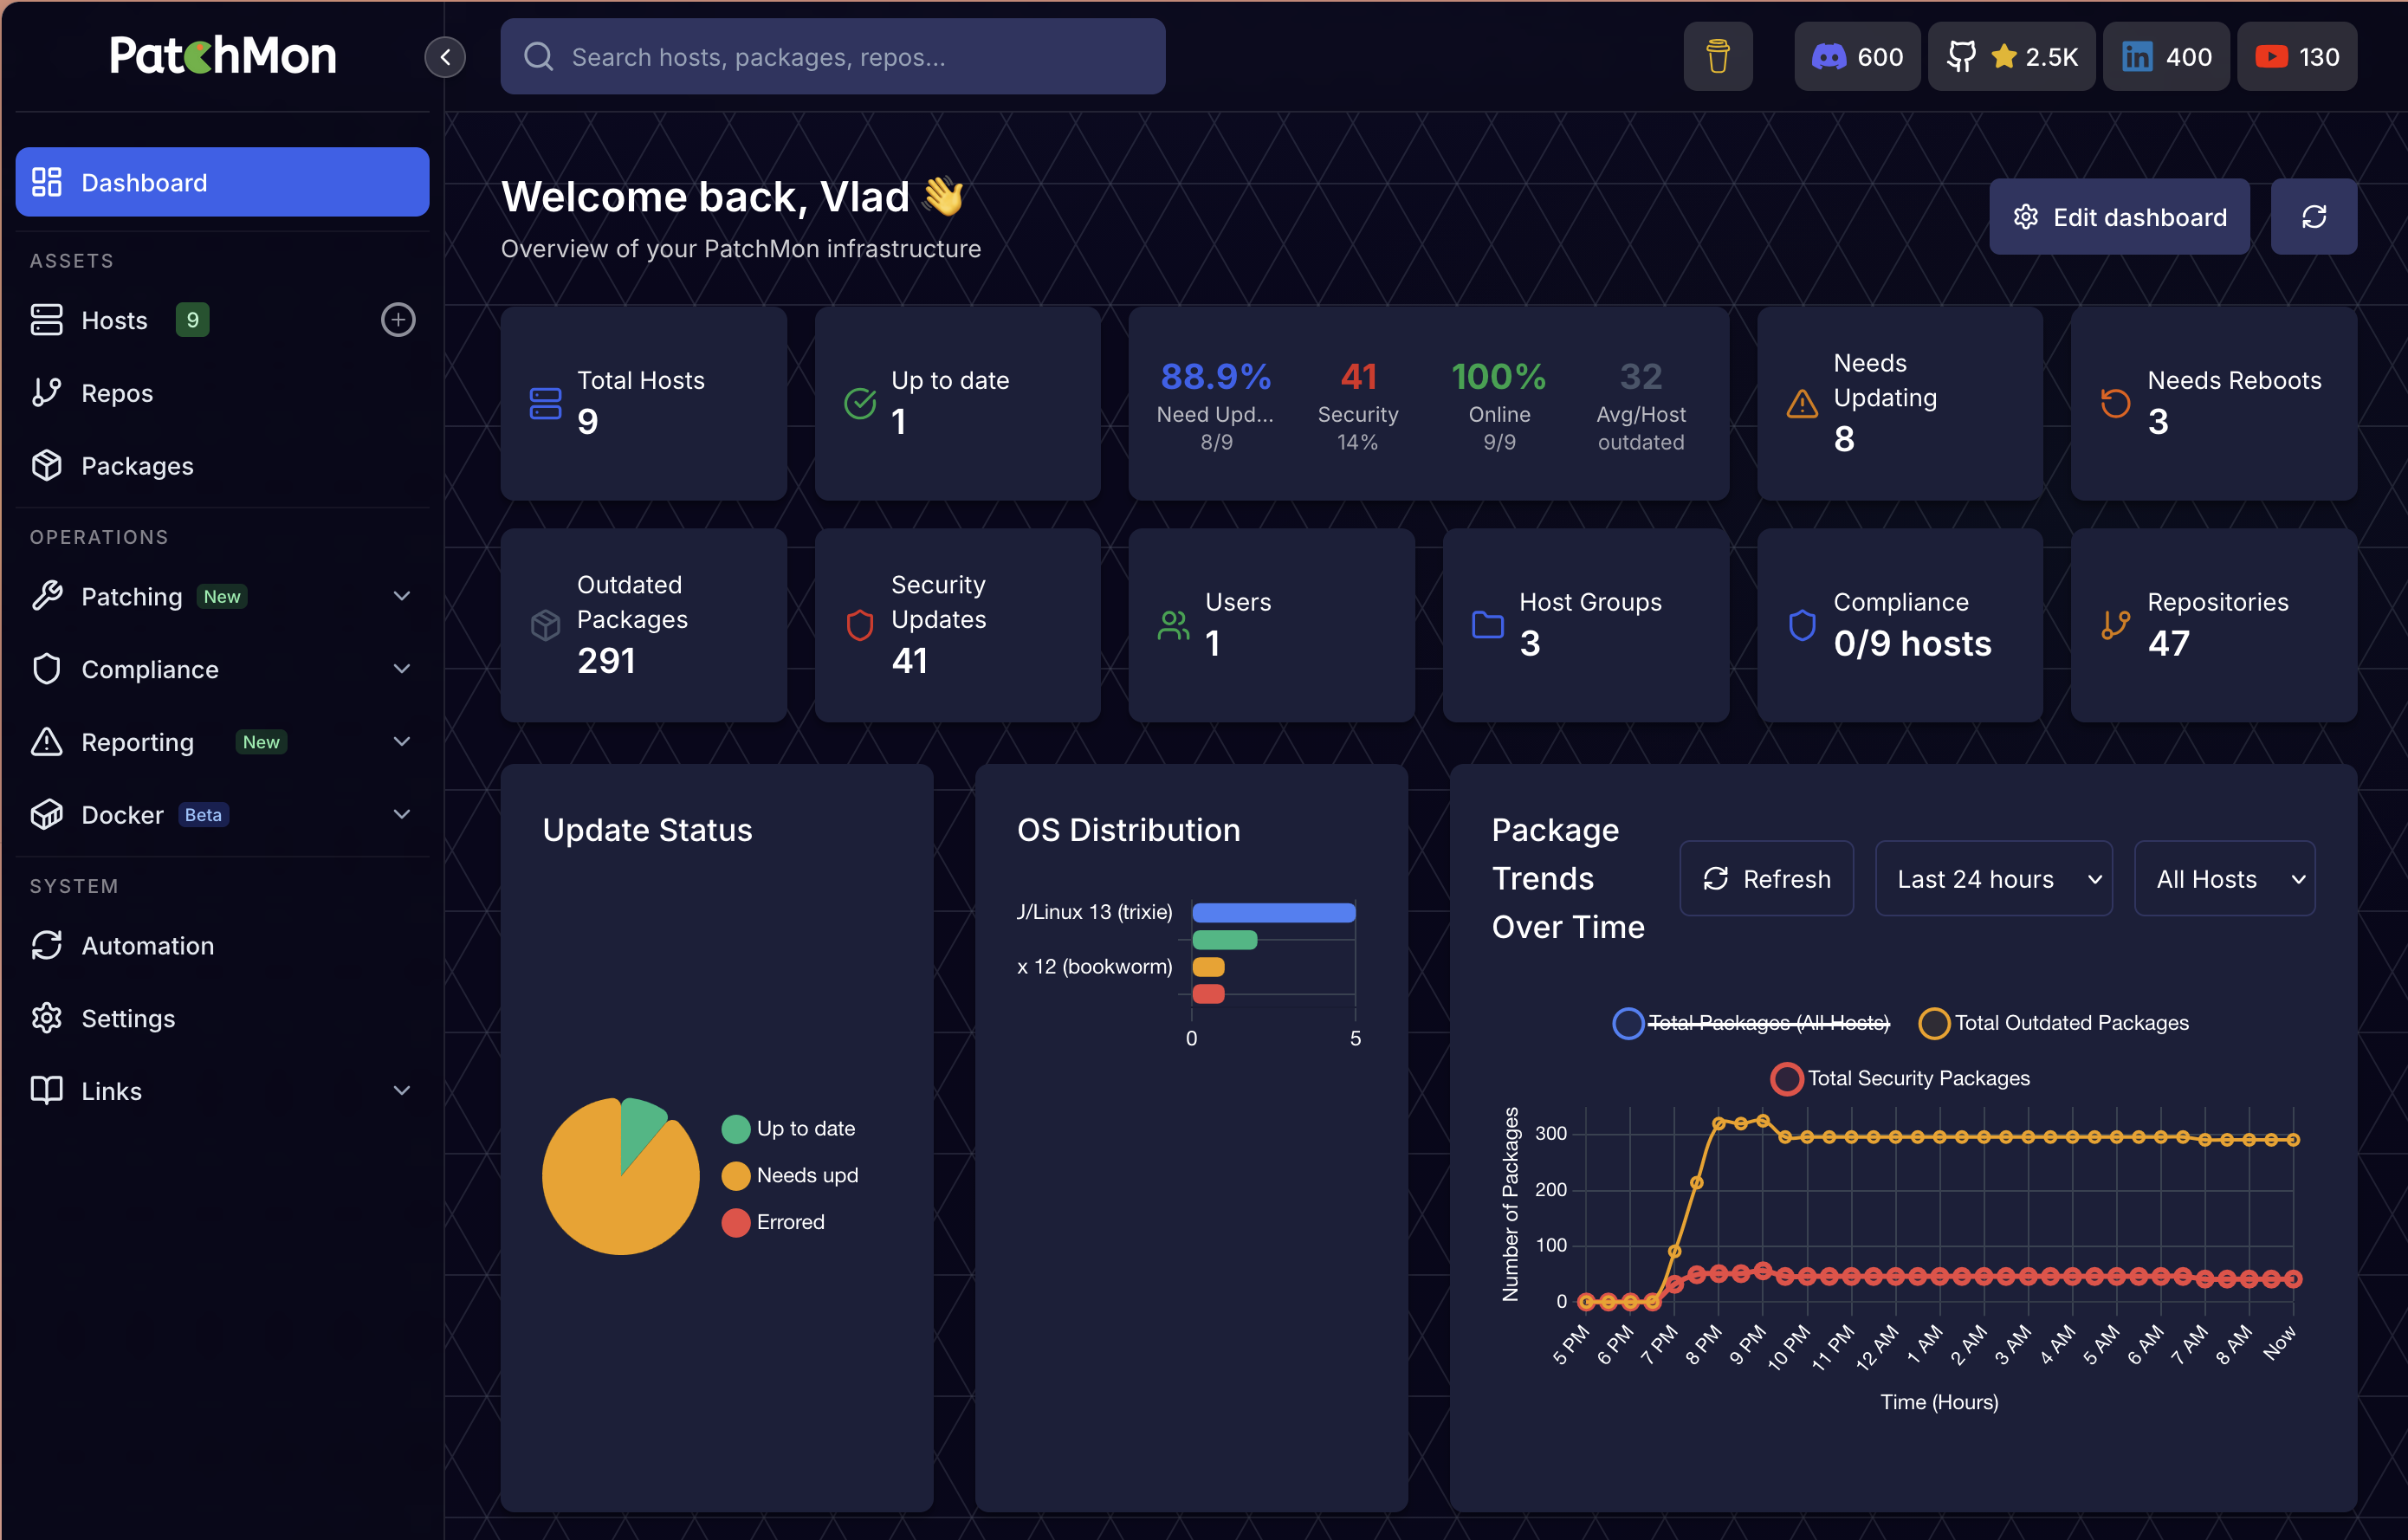Open the All Hosts dropdown
2408x1540 pixels.
(2224, 878)
